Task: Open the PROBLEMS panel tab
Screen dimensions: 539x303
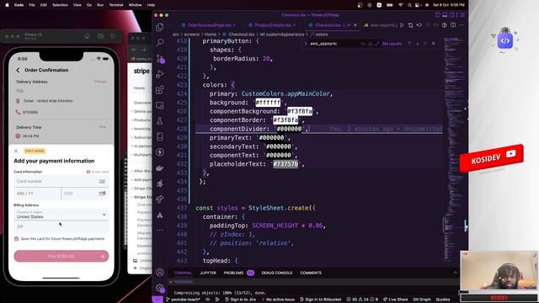Action: click(x=234, y=273)
